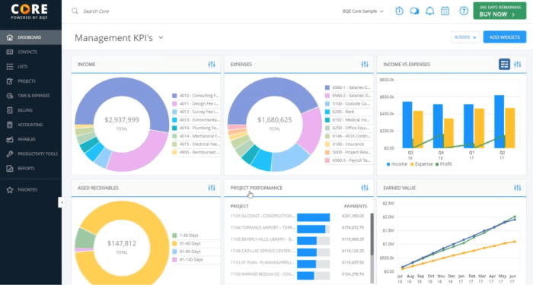Click the Dashboard home icon
Viewport: 533px width, 285px height.
(9, 37)
